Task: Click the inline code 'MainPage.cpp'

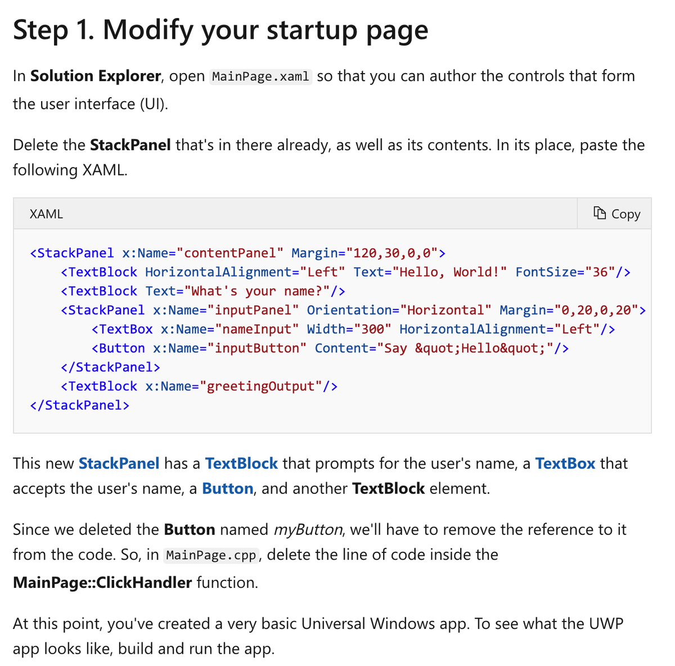Action: [x=211, y=555]
